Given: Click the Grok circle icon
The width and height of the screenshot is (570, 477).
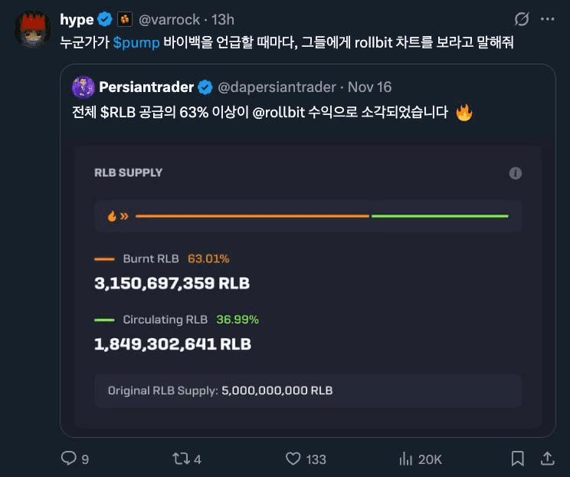Looking at the screenshot, I should click(x=522, y=19).
